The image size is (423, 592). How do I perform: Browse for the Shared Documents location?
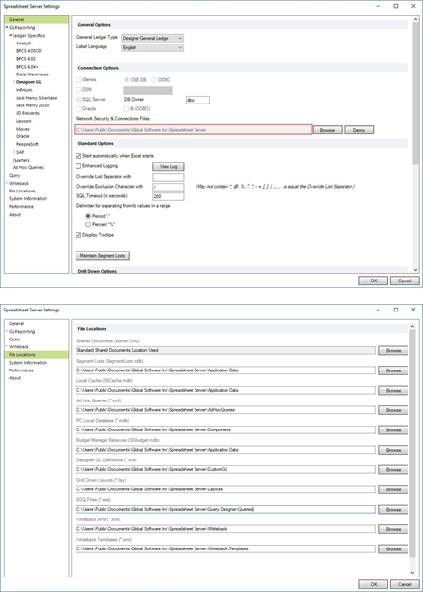click(x=394, y=351)
